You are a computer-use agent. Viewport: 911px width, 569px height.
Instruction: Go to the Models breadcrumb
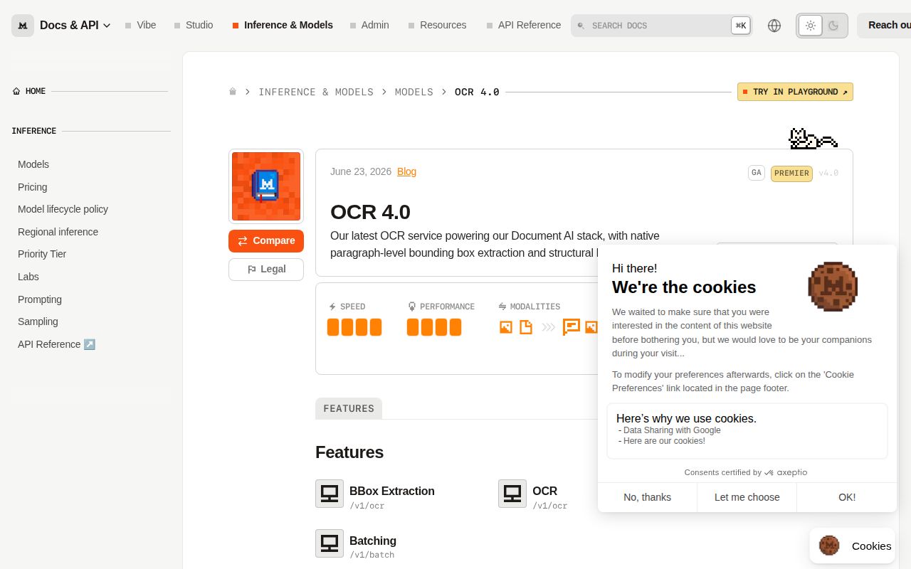[414, 92]
